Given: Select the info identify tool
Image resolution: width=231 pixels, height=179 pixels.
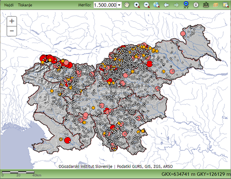Looking at the screenshot, I should point(196,5).
